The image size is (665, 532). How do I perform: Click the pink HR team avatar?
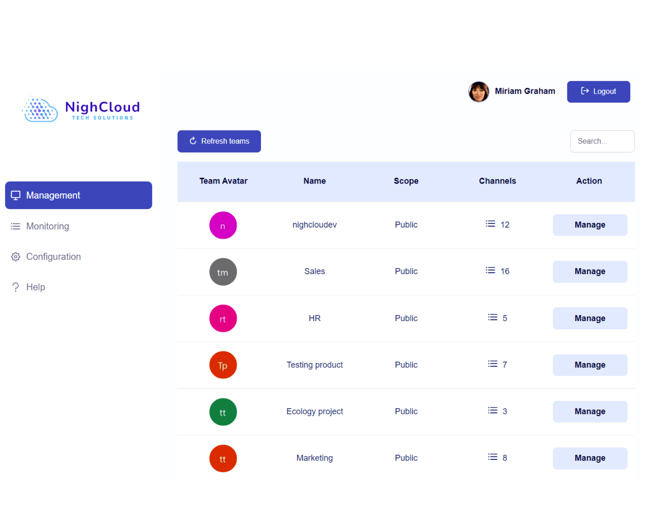(x=223, y=319)
